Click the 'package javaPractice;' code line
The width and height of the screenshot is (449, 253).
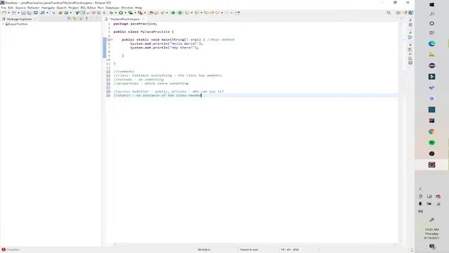[x=135, y=24]
